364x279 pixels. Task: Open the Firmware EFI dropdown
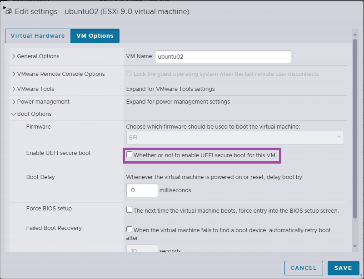[x=234, y=137]
